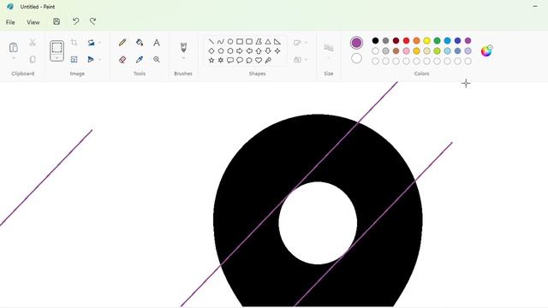The width and height of the screenshot is (548, 308).
Task: Select the Down arrow shape
Action: [x=268, y=51]
